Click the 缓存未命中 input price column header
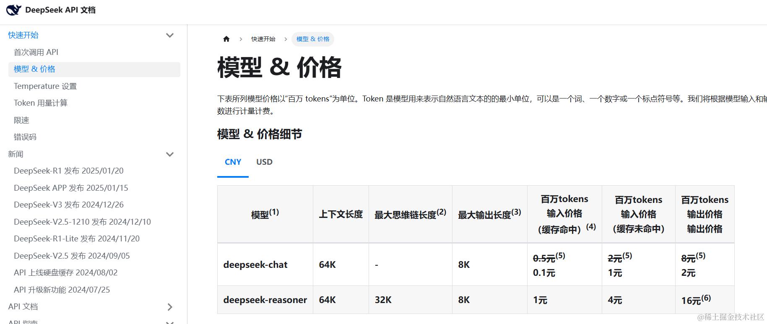Screen dimensions: 767x324 (x=639, y=214)
